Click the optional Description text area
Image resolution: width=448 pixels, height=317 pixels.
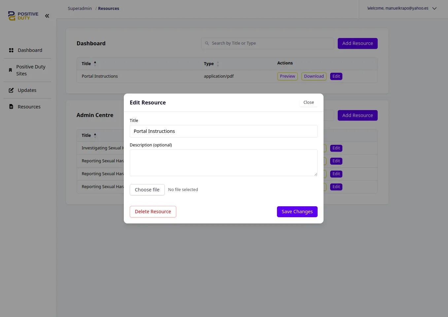coord(224,163)
